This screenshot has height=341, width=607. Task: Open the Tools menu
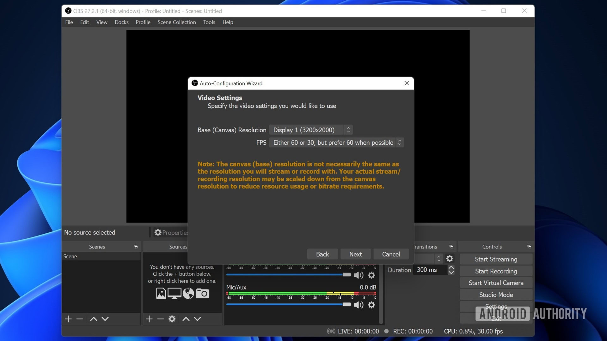click(x=209, y=22)
